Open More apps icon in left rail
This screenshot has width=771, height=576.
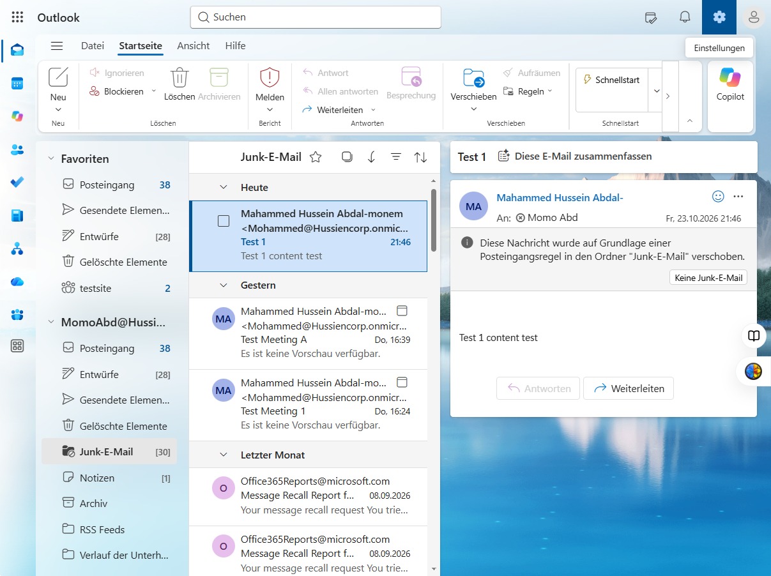coord(17,346)
